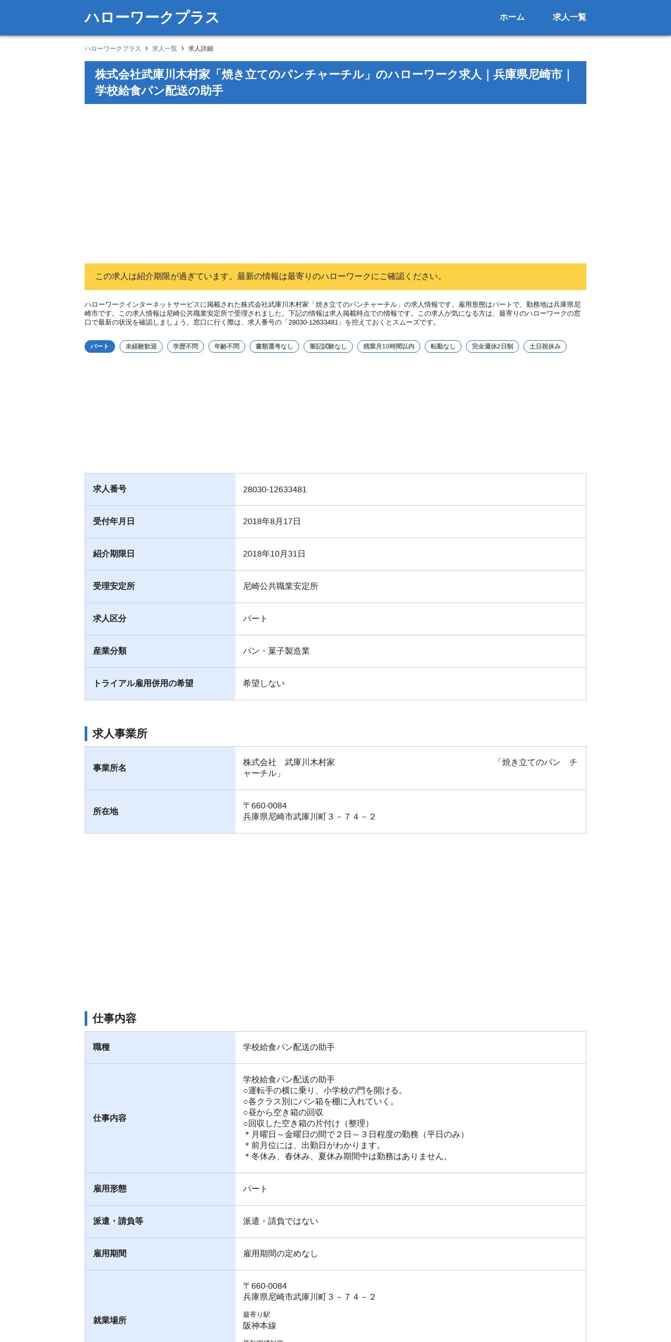Screen dimensions: 671x1342
Task: Select the line ○昼から空き箱の回収
Action: click(283, 1113)
